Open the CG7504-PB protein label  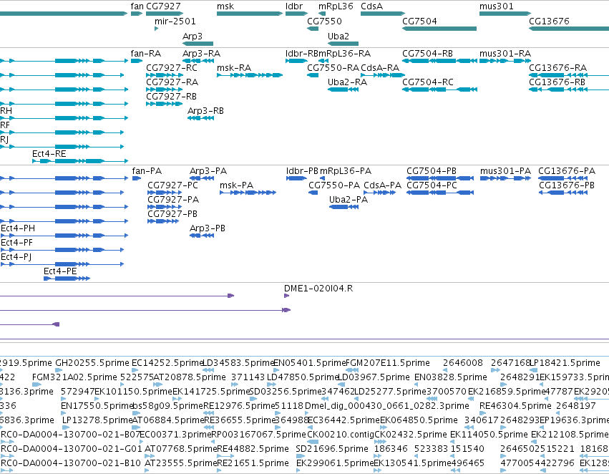click(432, 171)
